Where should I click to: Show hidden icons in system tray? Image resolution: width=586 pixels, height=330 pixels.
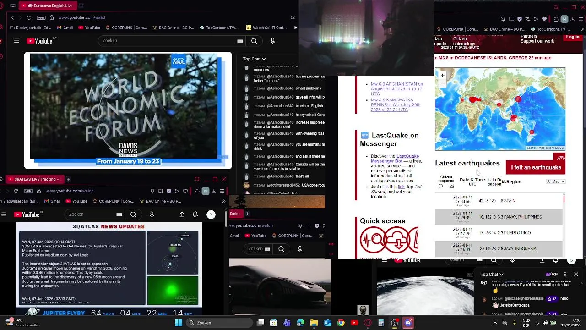(495, 323)
